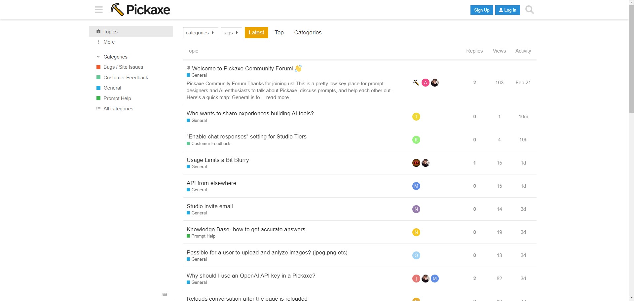The width and height of the screenshot is (634, 301).
Task: Click reply count '1' on Usage Limits topic
Action: pos(474,163)
